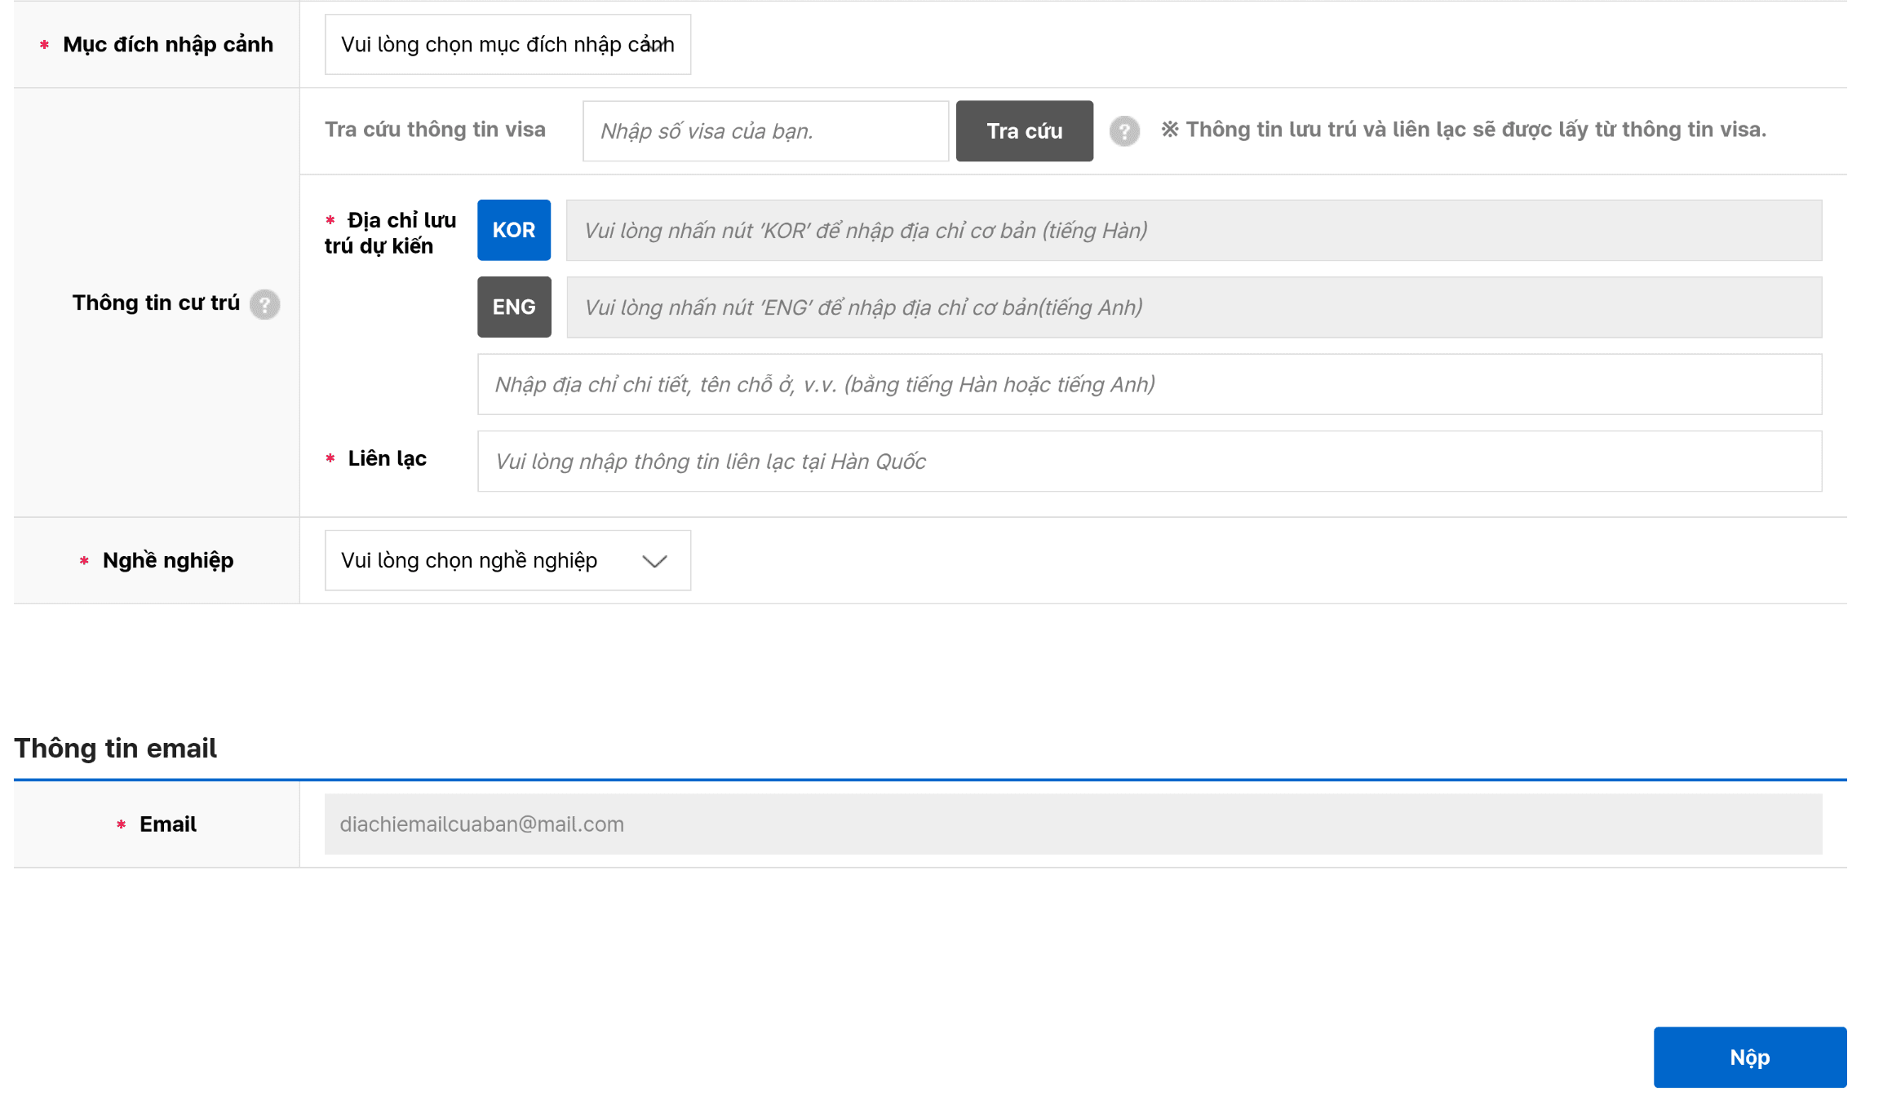Click the Tra cứu thông tin visa label
This screenshot has height=1109, width=1892.
(435, 130)
